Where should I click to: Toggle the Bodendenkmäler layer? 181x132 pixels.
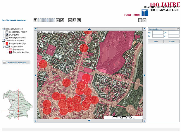[7, 43]
